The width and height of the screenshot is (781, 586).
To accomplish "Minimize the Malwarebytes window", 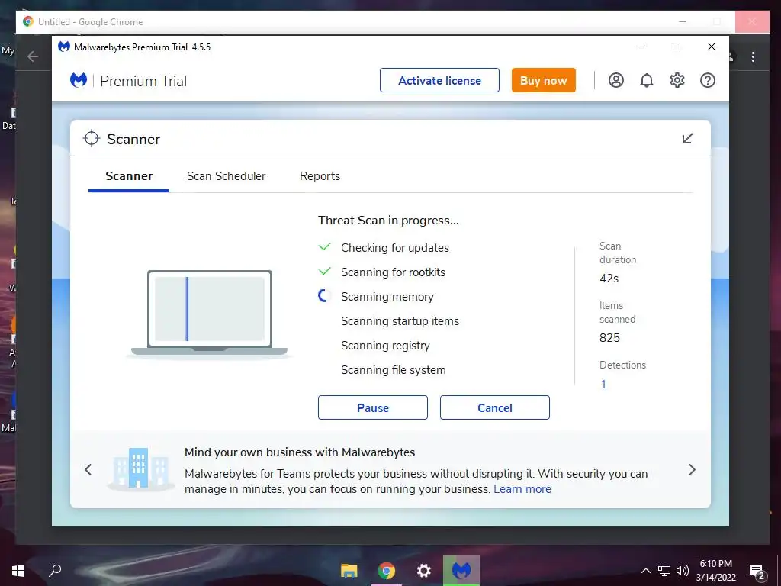I will tap(642, 47).
